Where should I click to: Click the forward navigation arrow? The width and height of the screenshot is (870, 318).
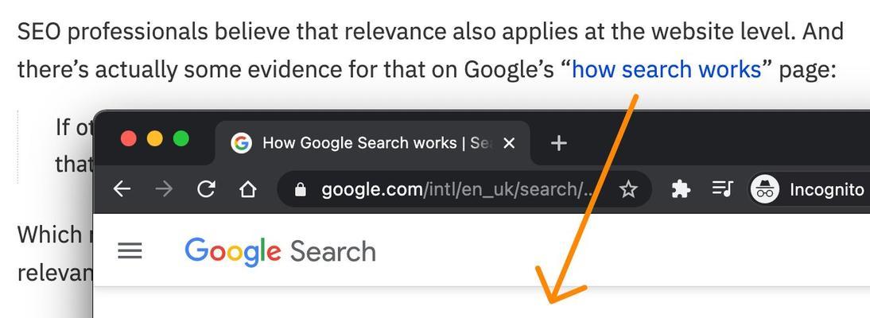164,189
